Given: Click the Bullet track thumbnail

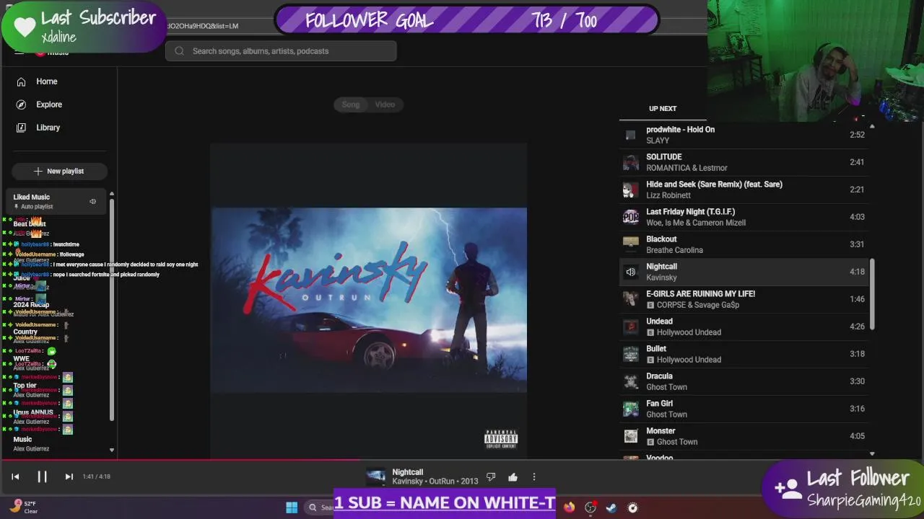Looking at the screenshot, I should [631, 354].
